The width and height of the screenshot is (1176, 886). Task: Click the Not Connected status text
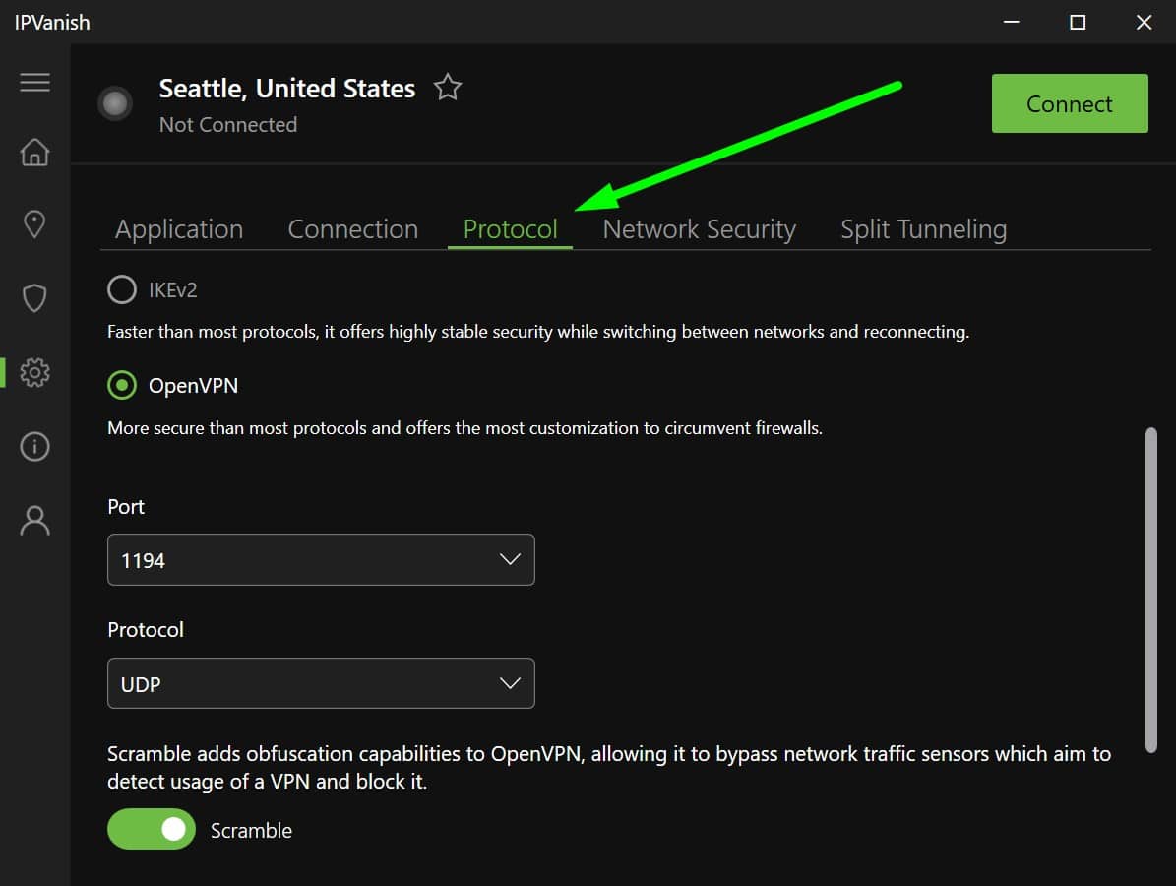tap(228, 125)
